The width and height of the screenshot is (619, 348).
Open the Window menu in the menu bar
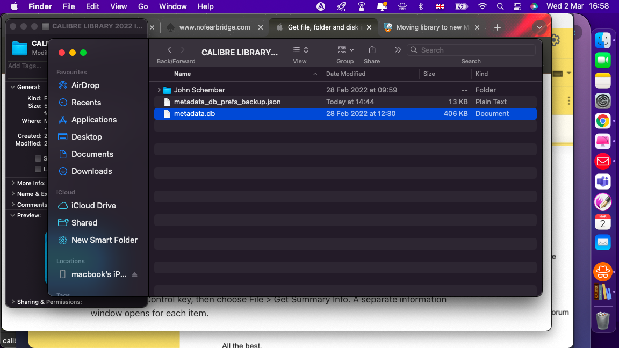tap(172, 6)
